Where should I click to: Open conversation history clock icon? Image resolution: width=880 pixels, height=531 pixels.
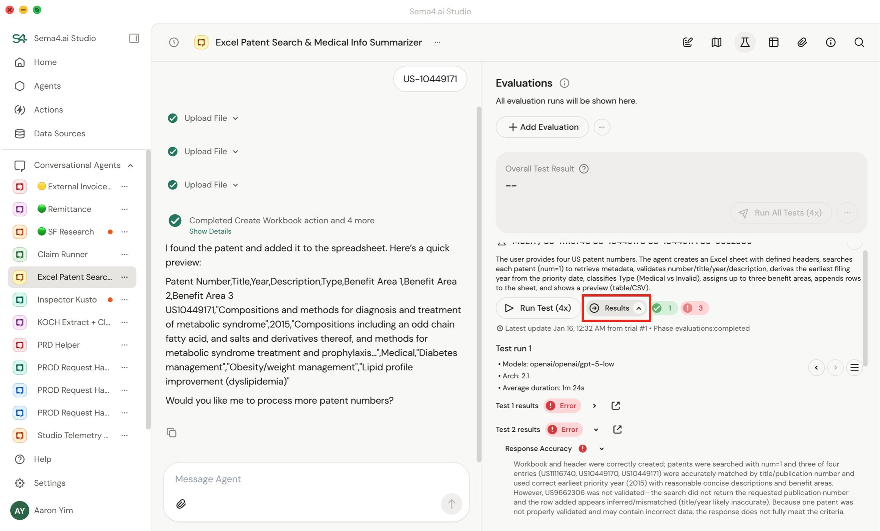click(x=174, y=42)
